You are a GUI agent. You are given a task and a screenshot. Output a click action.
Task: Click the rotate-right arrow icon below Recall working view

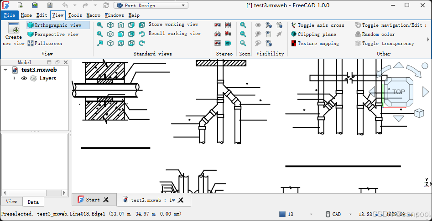point(142,43)
